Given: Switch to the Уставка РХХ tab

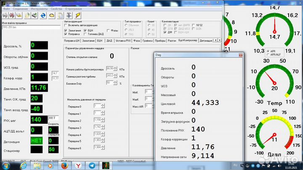Looking at the screenshot, I should click(123, 41).
